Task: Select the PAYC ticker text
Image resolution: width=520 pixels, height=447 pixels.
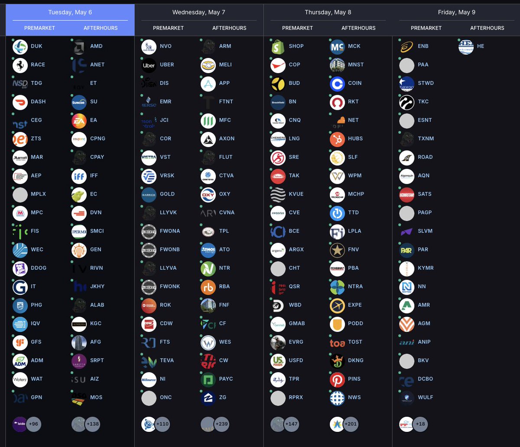Action: click(x=226, y=379)
